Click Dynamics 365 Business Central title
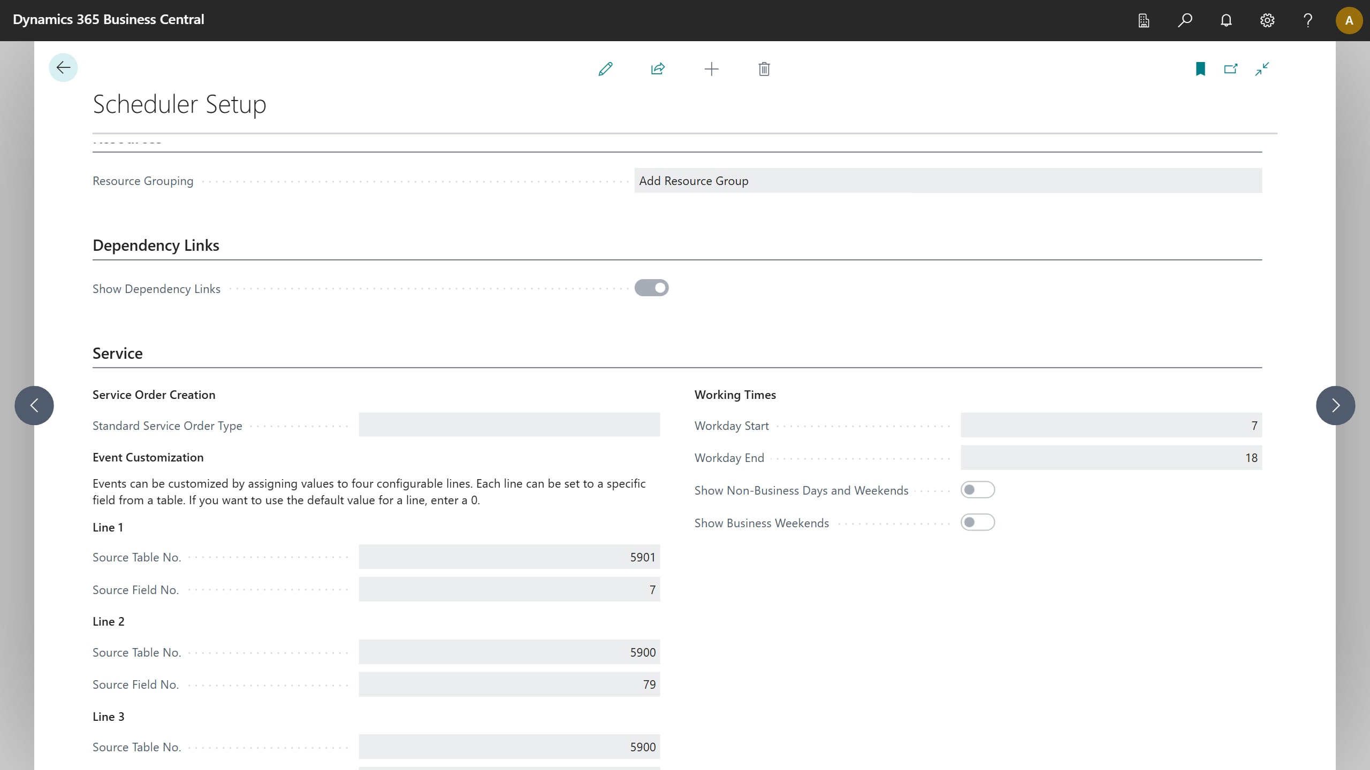The width and height of the screenshot is (1370, 770). [x=108, y=20]
